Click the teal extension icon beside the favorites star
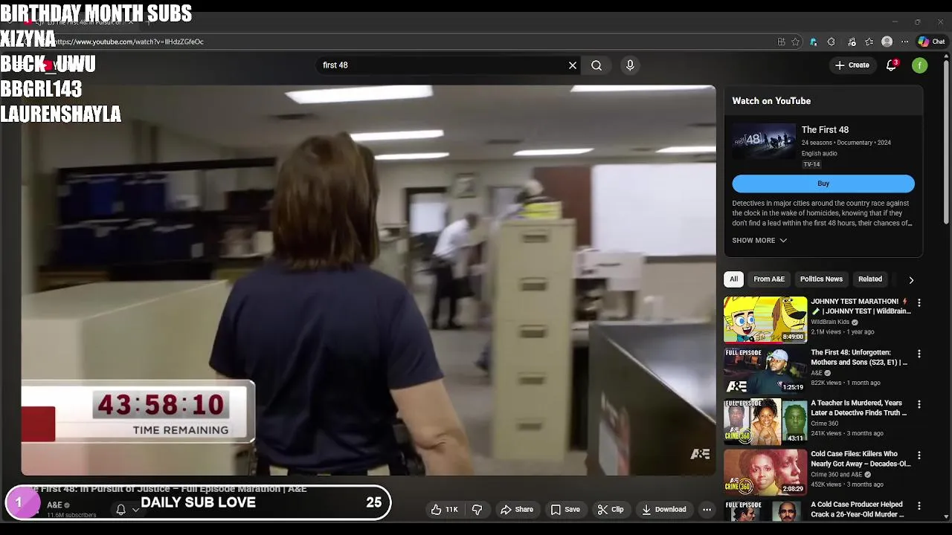This screenshot has height=535, width=952. coord(814,42)
